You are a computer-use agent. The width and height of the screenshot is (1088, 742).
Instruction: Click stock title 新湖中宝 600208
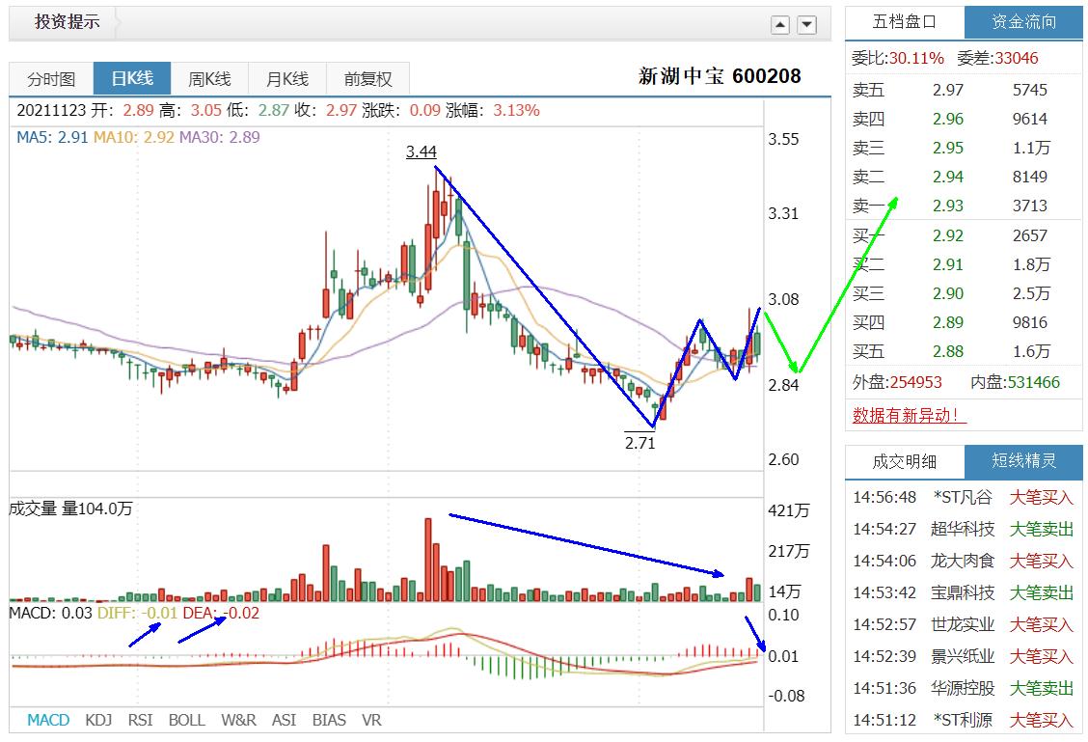(720, 75)
